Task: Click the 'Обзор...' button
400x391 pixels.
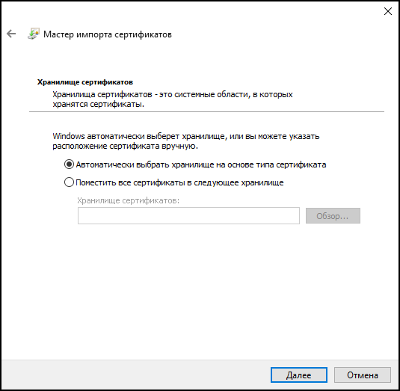Action: pyautogui.click(x=333, y=216)
